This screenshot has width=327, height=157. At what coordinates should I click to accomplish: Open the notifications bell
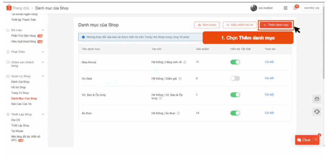295,8
